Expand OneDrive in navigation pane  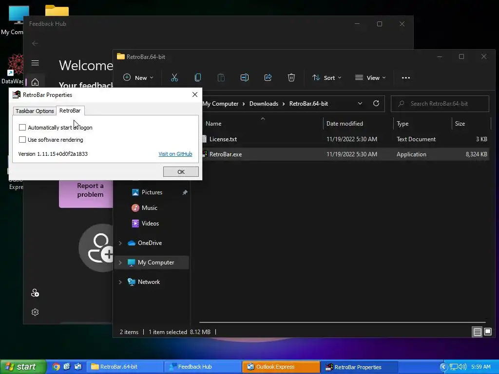120,243
